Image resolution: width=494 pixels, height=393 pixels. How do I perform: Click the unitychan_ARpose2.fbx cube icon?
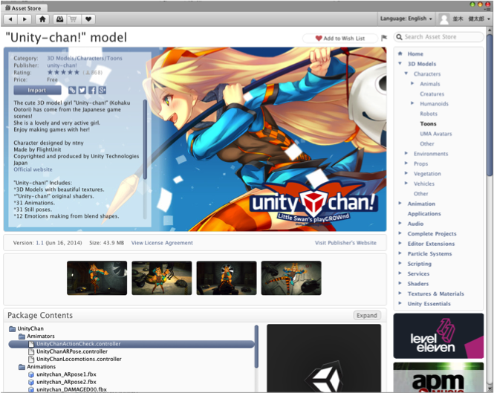[x=31, y=382]
